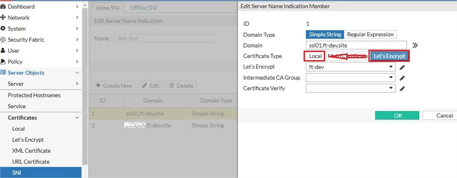457x178 pixels.
Task: Click the System gear icon
Action: [3, 28]
